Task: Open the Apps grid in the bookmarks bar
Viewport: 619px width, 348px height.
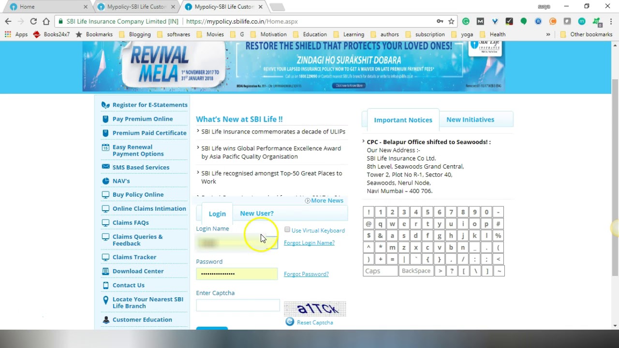Action: (x=16, y=34)
